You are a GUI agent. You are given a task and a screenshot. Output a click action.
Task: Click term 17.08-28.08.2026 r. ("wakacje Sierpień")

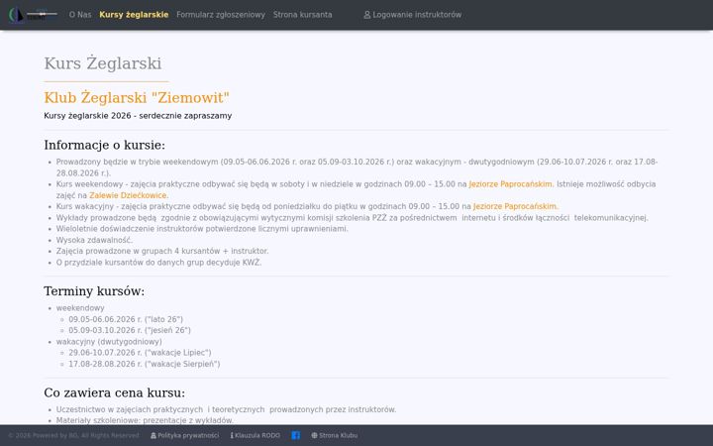point(145,364)
